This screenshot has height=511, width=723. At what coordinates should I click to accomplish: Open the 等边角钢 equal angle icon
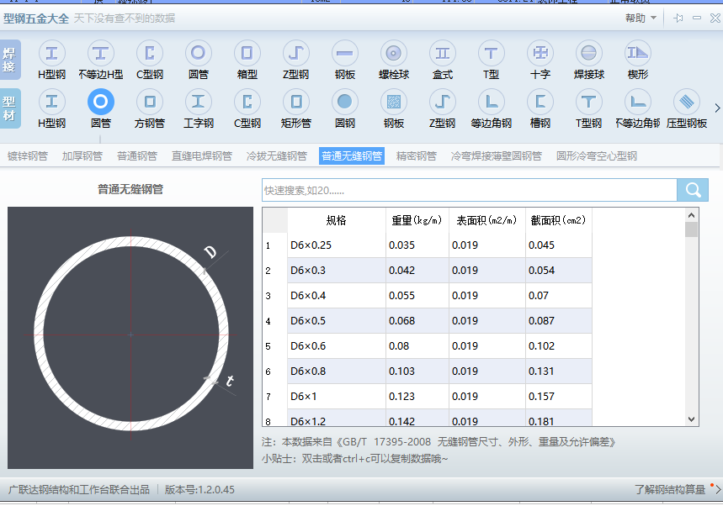click(491, 103)
